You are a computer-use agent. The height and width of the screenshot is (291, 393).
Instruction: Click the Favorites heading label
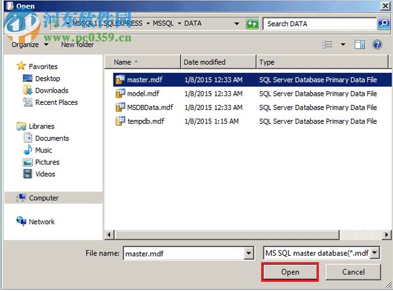coord(43,66)
